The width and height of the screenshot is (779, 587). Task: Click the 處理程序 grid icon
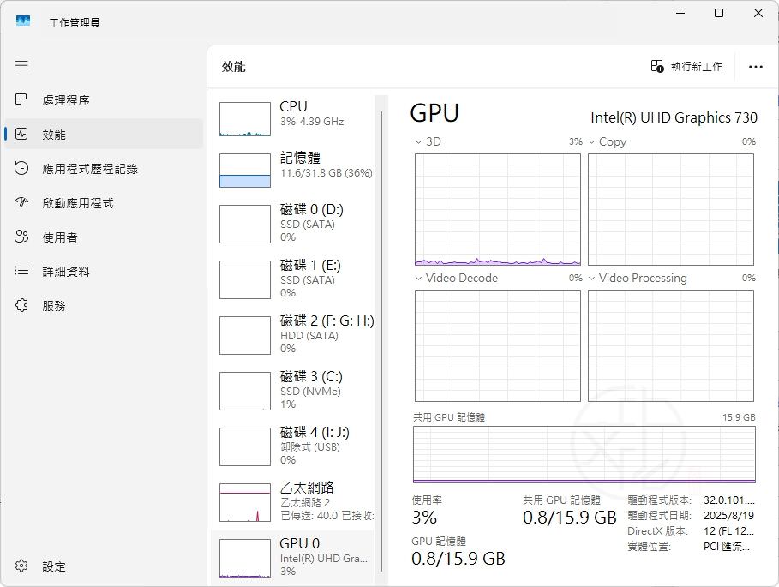pos(21,99)
